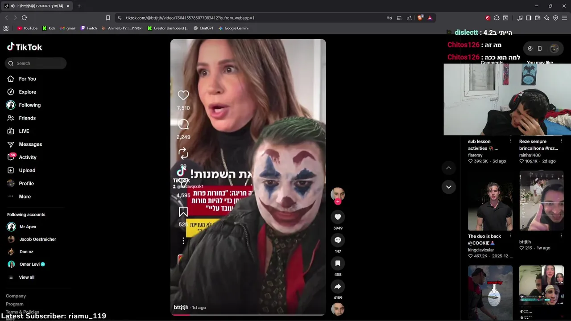Open the Brave Rewards triangle icon

[430, 18]
